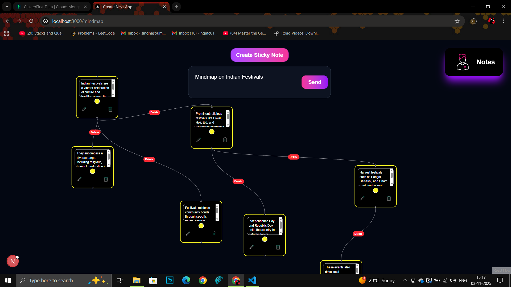Click yellow dot on Harvest festivals note

pos(375,190)
